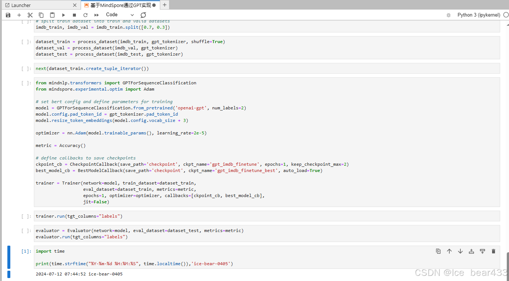Click inside the next(dataset_train.create_tuple_iterator()) cell
The height and width of the screenshot is (281, 509).
pyautogui.click(x=267, y=69)
